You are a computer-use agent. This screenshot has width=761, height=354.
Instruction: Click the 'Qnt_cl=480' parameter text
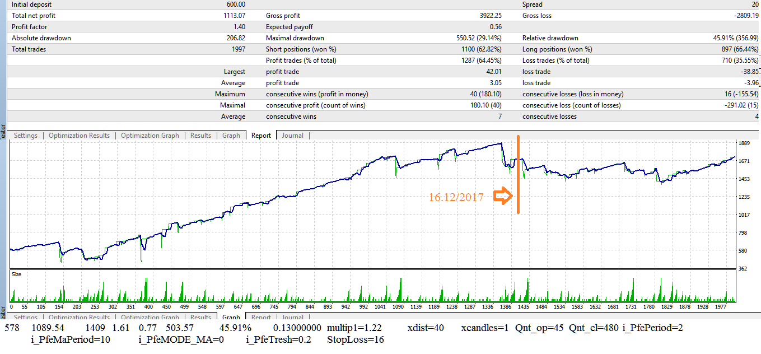pos(594,328)
